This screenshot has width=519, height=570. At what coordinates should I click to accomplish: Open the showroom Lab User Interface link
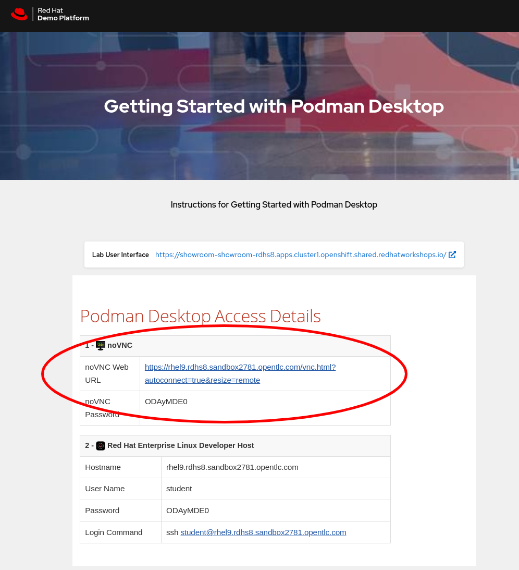[x=300, y=254]
